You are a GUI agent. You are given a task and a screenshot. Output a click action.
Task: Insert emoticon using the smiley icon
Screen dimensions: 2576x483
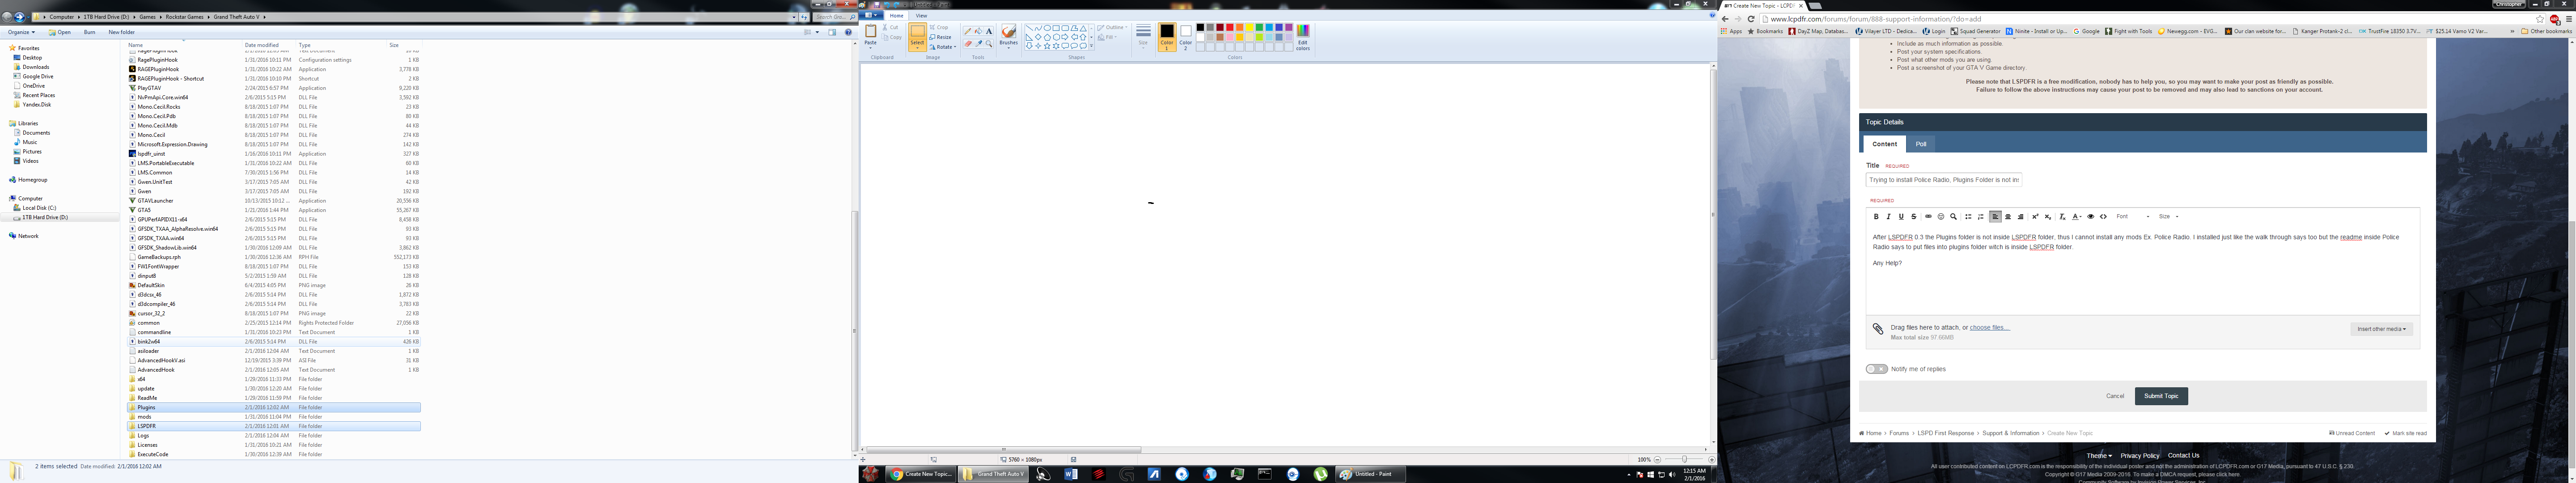(1941, 217)
